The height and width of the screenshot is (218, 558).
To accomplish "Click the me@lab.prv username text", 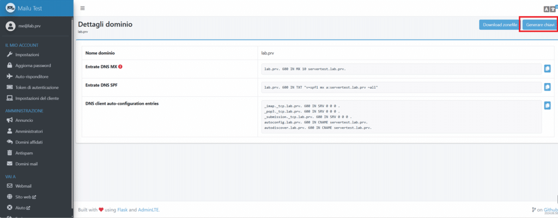I will pos(29,26).
